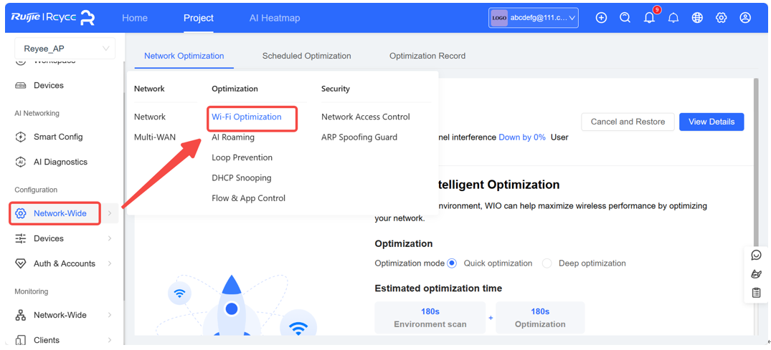771x350 pixels.
Task: Select Deep optimization mode
Action: click(547, 263)
